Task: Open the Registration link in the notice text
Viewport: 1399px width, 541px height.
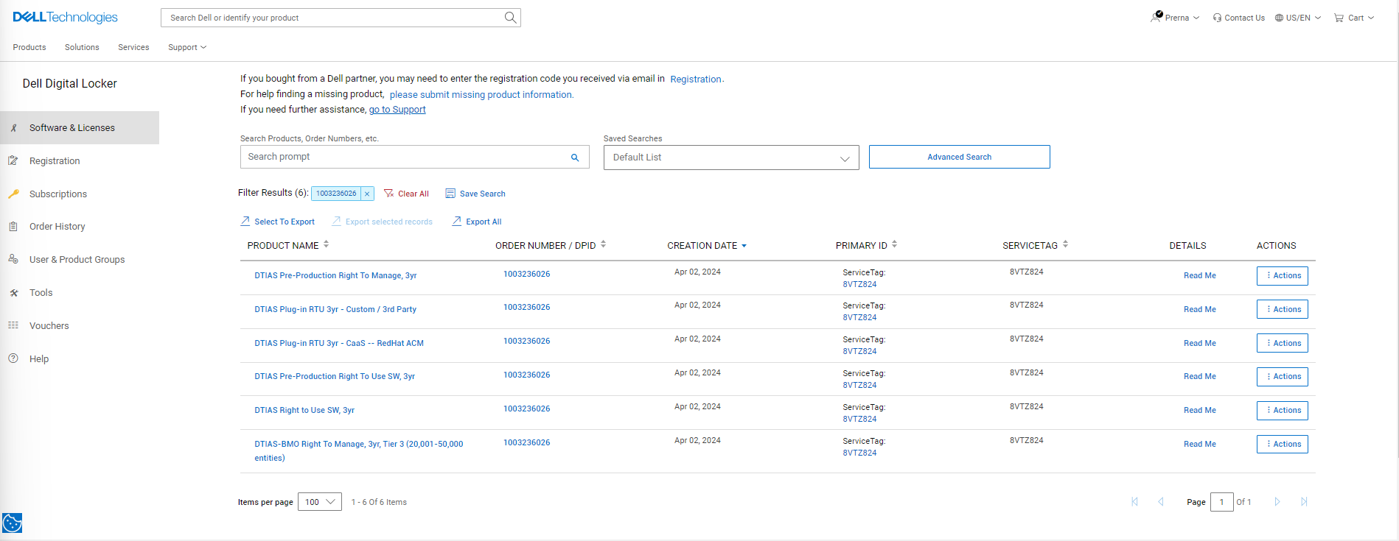Action: pyautogui.click(x=696, y=79)
